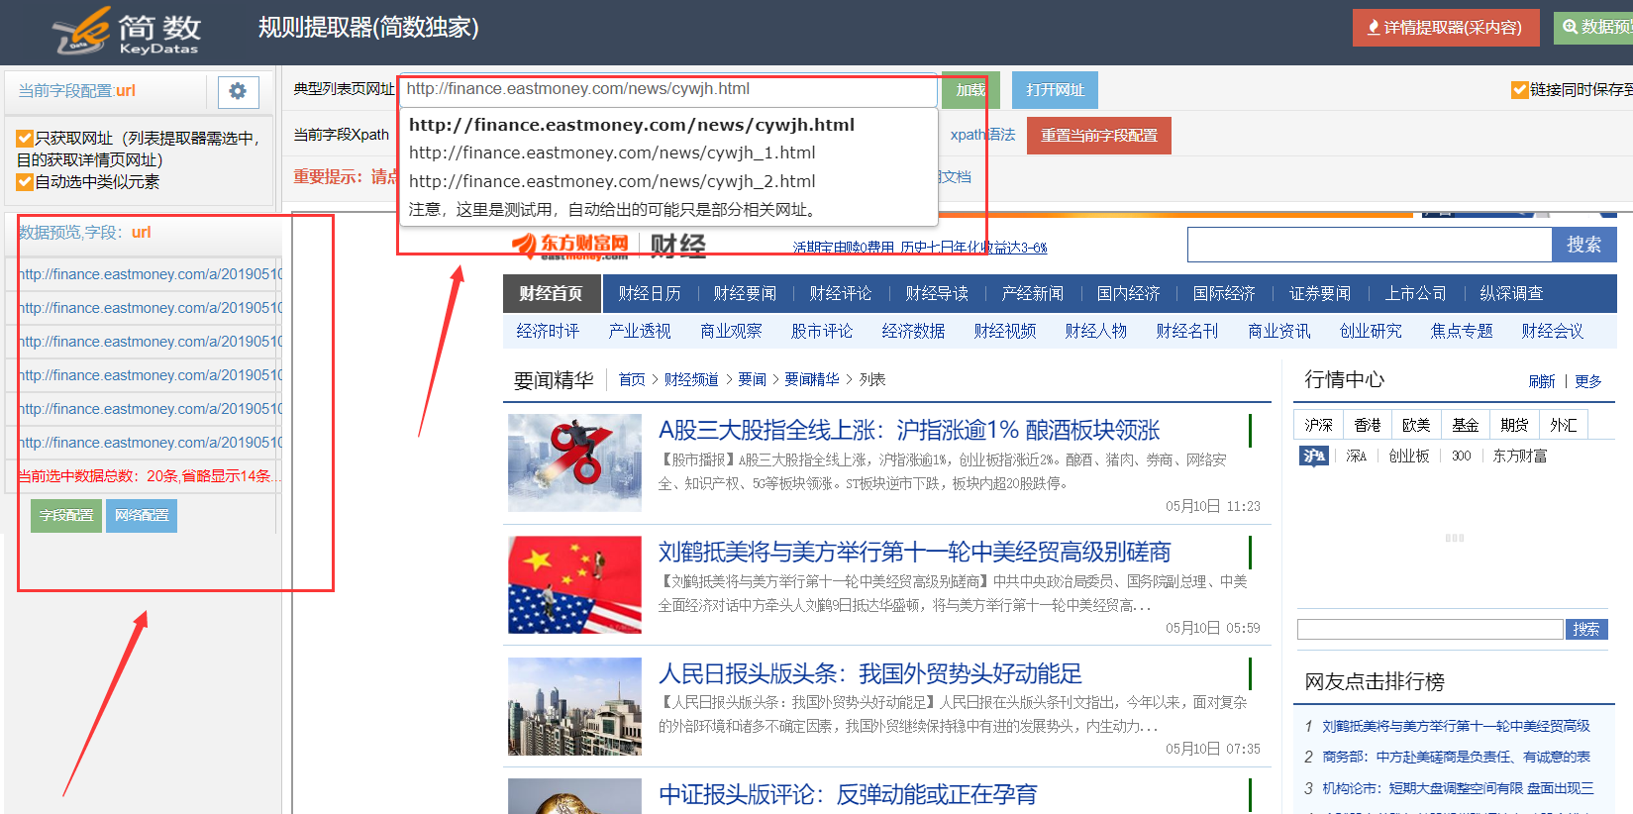Viewport: 1633px width, 814px height.
Task: Click the city skyline article thumbnail
Action: [574, 706]
